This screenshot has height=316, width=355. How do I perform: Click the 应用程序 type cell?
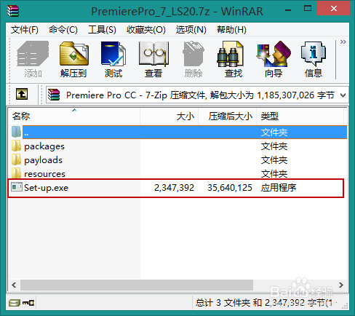(x=279, y=188)
